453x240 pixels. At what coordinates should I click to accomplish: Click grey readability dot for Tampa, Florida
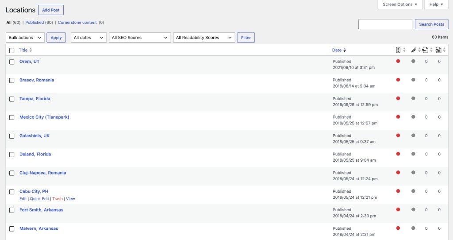(x=414, y=98)
